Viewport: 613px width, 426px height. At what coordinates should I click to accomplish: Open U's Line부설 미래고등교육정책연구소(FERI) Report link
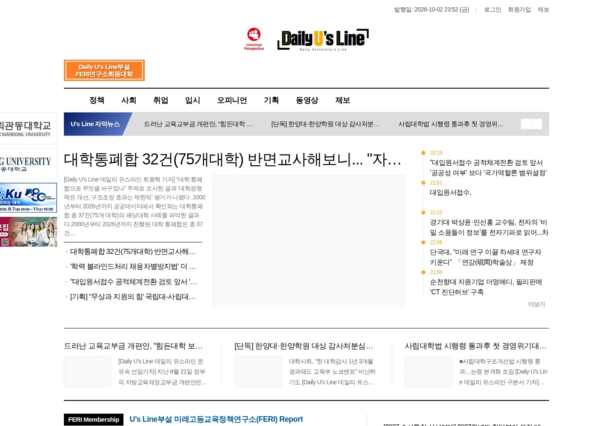coord(216,420)
